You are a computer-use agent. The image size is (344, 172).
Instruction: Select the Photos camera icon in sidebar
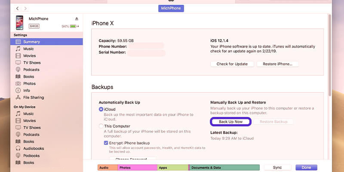[x=18, y=83]
